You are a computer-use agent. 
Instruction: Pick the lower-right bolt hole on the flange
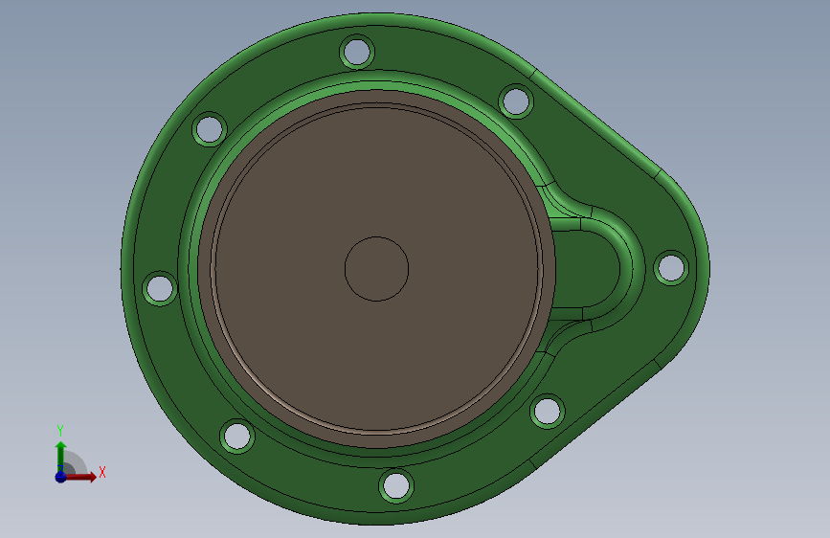[x=547, y=411]
